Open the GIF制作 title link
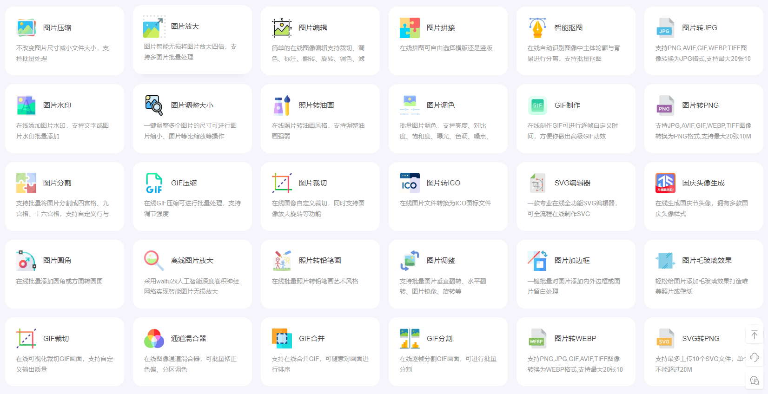The image size is (768, 394). (568, 105)
